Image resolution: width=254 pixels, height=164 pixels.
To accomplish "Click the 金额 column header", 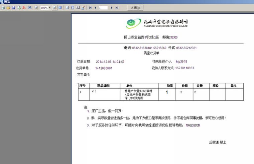I will click(200, 86).
